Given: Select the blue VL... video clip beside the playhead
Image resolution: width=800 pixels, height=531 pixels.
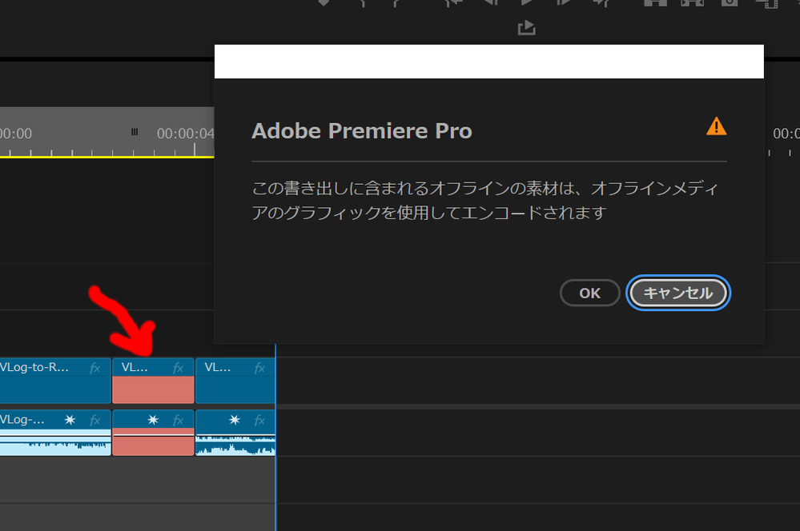Looking at the screenshot, I should 235,381.
